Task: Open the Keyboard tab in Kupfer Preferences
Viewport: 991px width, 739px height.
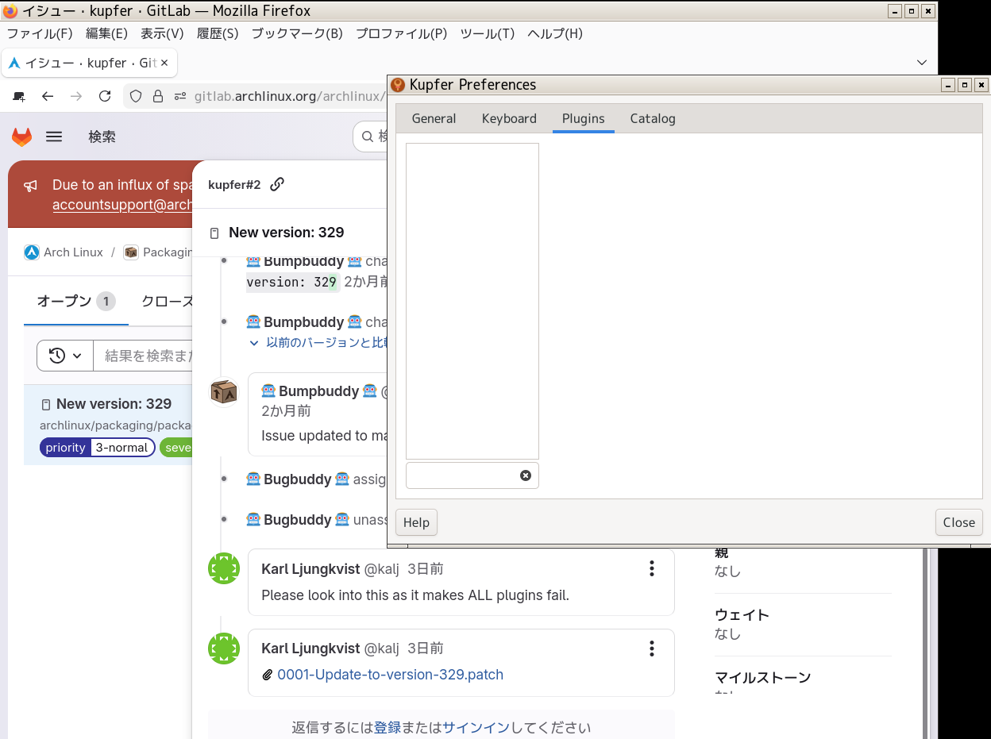Action: (509, 118)
